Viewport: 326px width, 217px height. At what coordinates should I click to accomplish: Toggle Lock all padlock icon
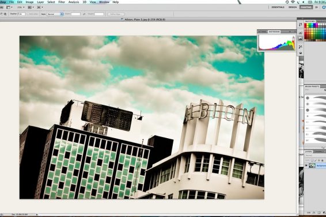point(323,160)
